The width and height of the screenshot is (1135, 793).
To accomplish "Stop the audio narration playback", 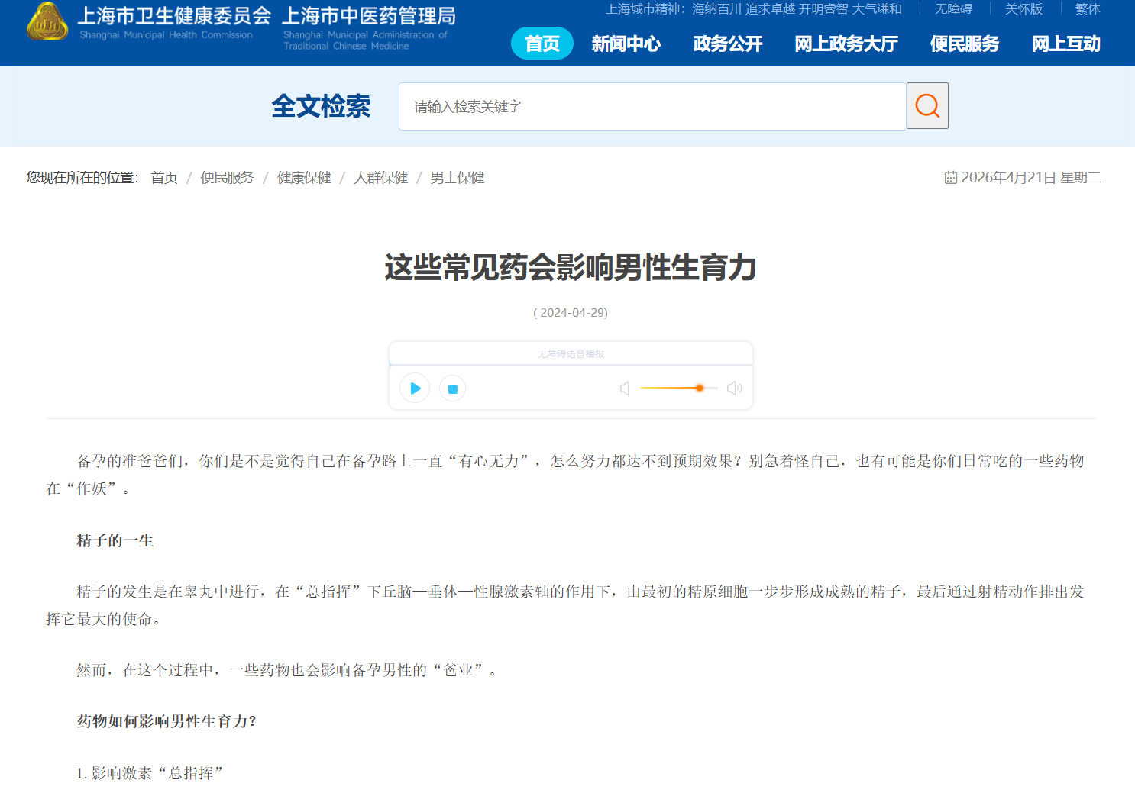I will 452,388.
